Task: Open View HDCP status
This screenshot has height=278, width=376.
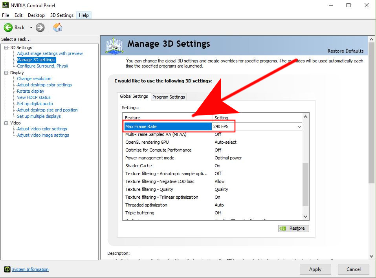Action: pyautogui.click(x=34, y=97)
